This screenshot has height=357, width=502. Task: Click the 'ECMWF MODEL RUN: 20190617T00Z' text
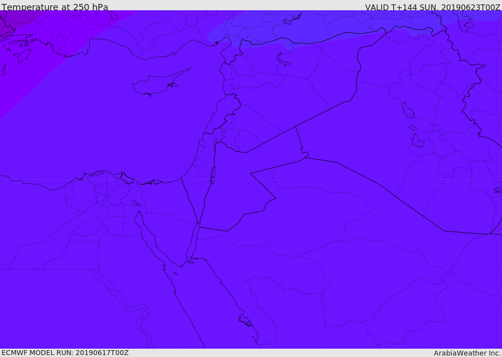point(65,353)
